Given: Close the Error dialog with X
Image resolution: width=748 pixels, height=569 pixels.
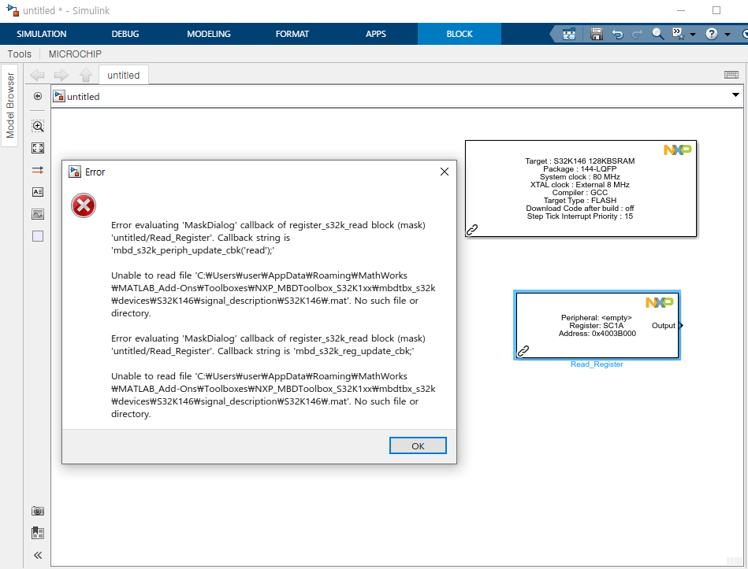Looking at the screenshot, I should [444, 172].
